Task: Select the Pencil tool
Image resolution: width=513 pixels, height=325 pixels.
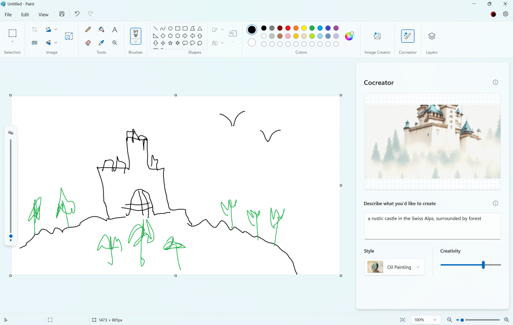Action: [x=88, y=29]
